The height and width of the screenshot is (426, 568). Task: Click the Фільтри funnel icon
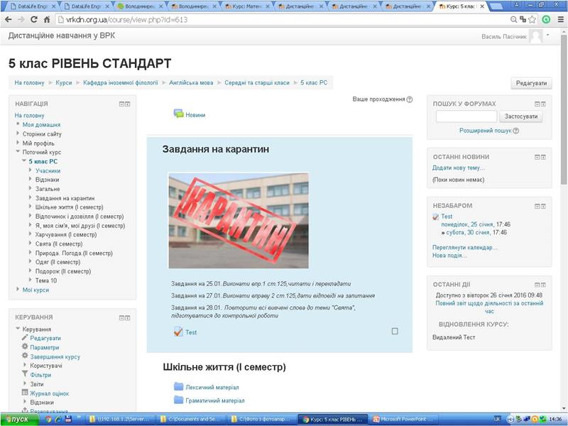pos(25,374)
